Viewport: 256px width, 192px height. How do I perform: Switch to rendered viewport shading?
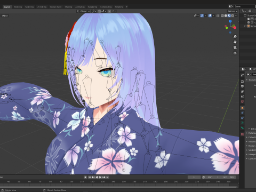pyautogui.click(x=233, y=15)
